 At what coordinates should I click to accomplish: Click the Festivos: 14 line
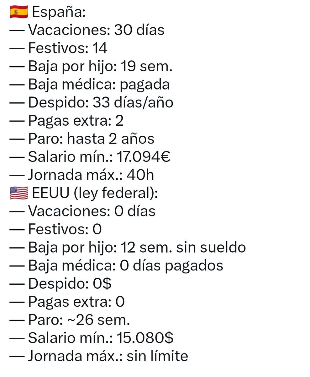pyautogui.click(x=59, y=48)
